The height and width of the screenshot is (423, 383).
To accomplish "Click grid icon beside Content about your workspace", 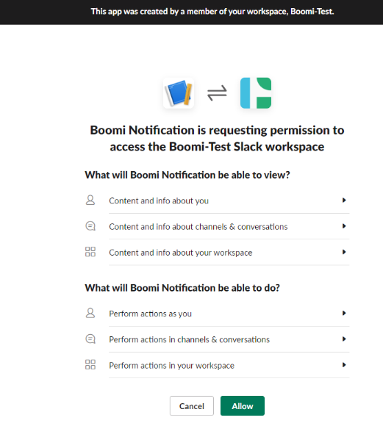I will pos(90,252).
